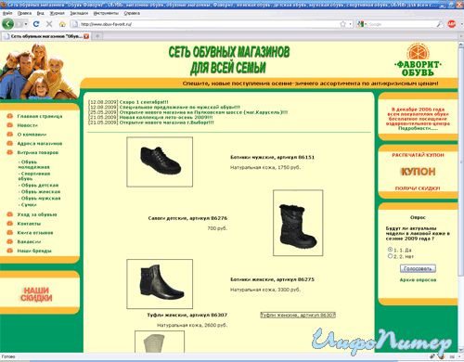Image resolution: width=464 pixels, height=362 pixels.
Task: Click the men's boot product thumbnail
Action: tap(160, 162)
